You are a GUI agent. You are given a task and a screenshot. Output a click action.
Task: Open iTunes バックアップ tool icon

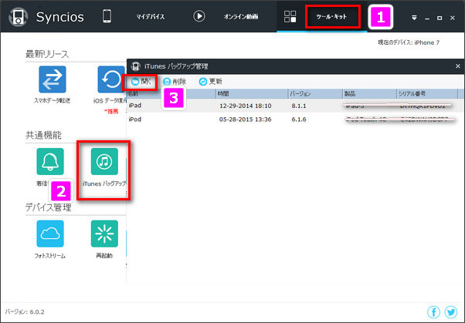(104, 161)
